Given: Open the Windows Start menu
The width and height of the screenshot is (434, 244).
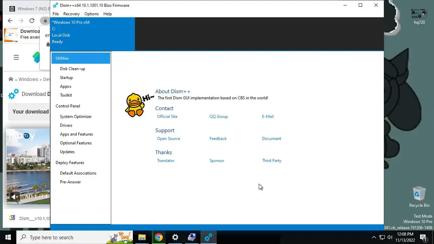Looking at the screenshot, I should 8,237.
